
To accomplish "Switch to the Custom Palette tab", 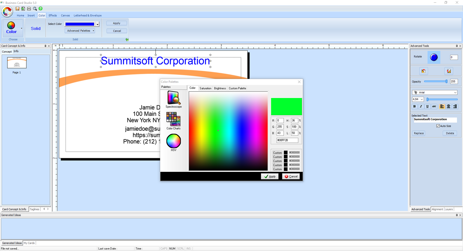I will 237,88.
